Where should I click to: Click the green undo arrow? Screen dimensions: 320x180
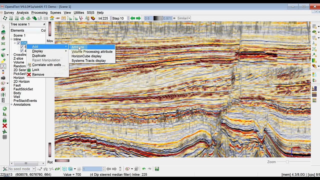point(144,169)
